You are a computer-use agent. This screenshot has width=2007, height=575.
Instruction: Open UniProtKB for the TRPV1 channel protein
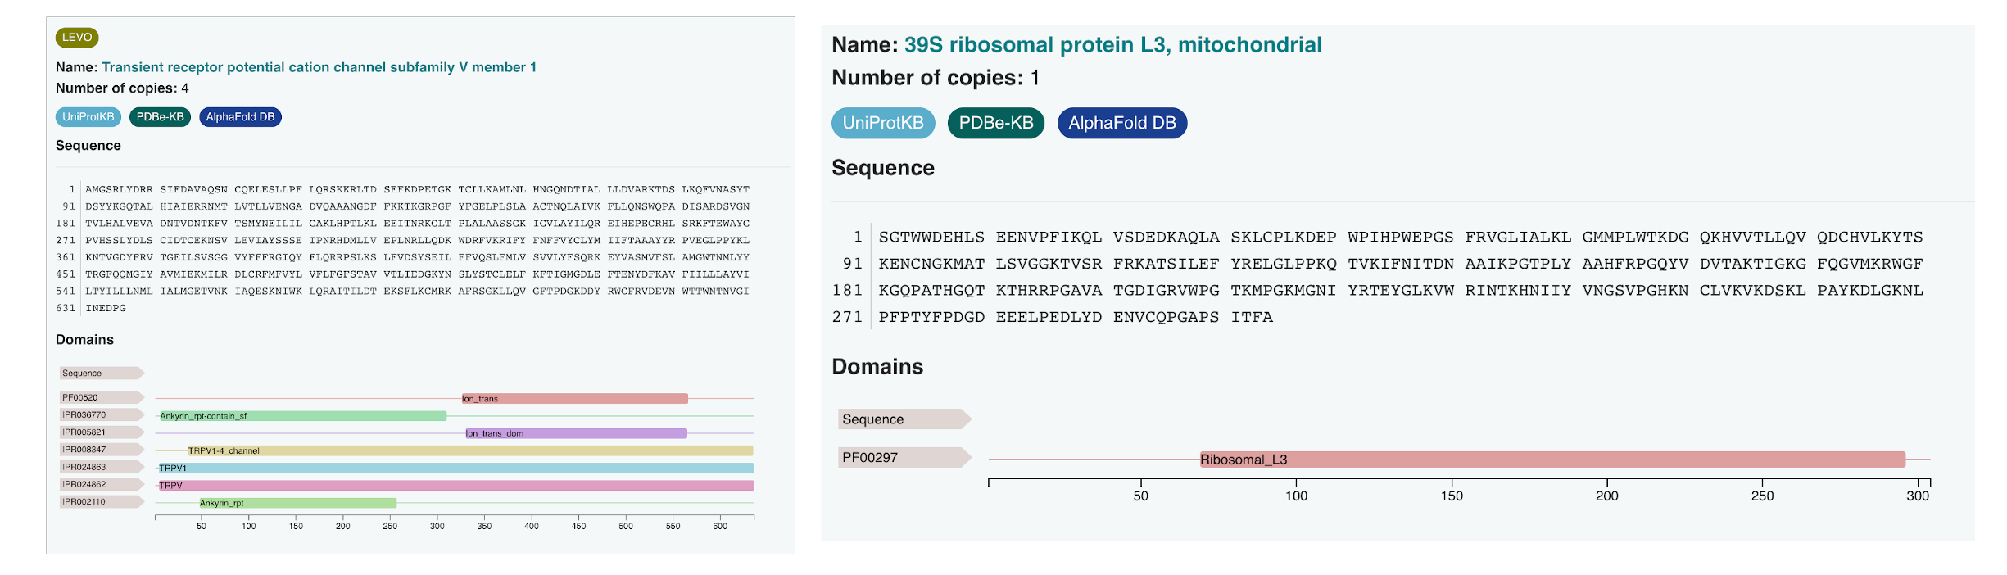tap(88, 117)
